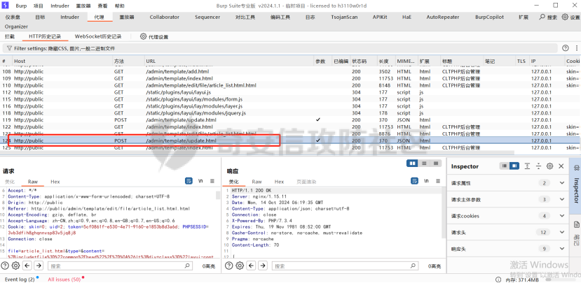
Task: Click the Inspector vertical side tab
Action: [576, 186]
